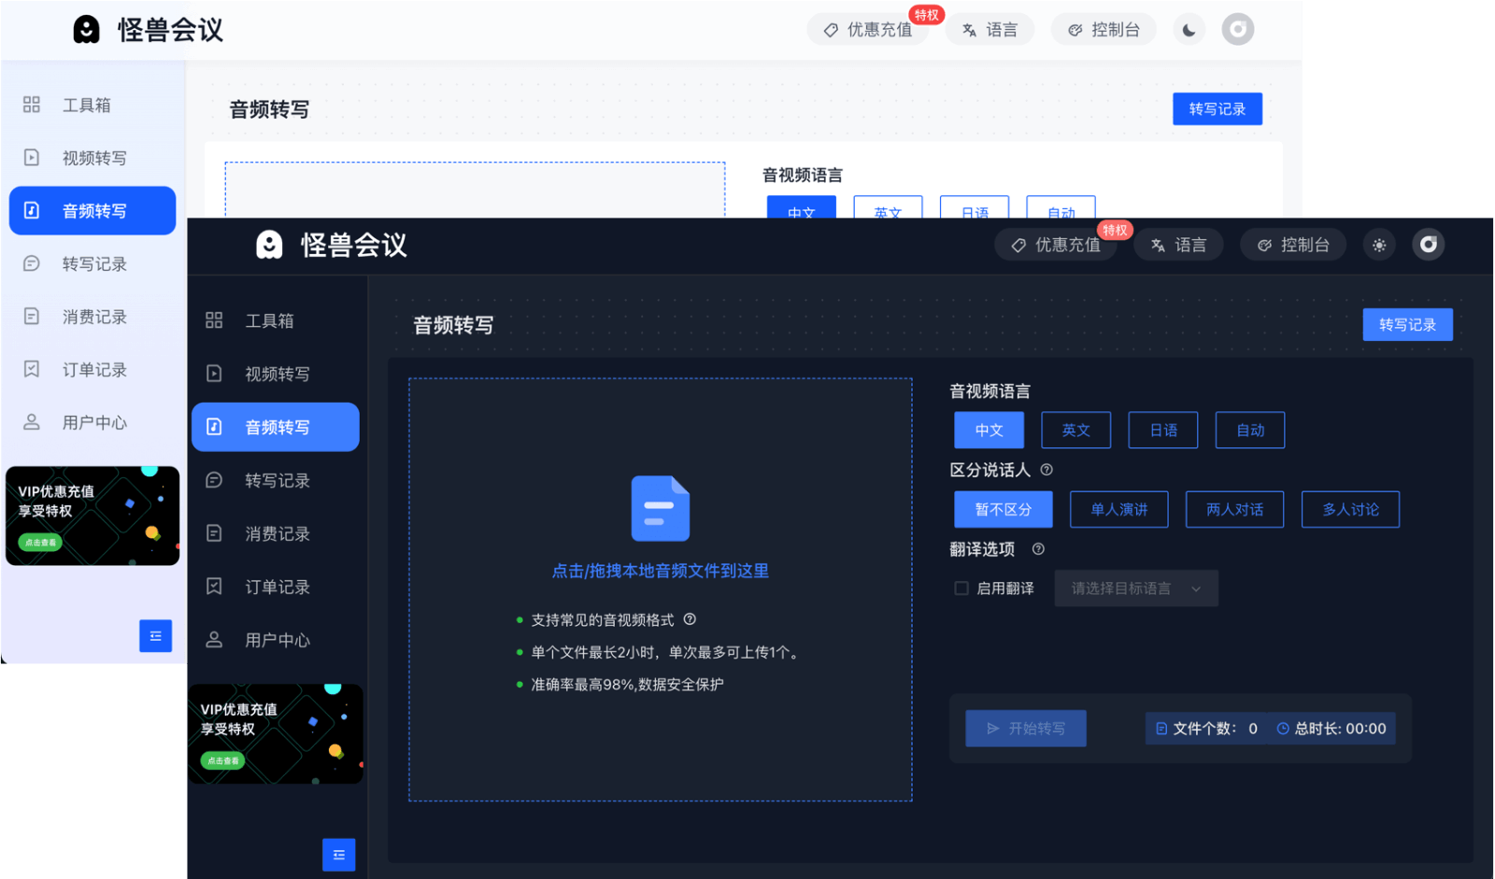Open 订单记录 from the sidebar

(278, 586)
